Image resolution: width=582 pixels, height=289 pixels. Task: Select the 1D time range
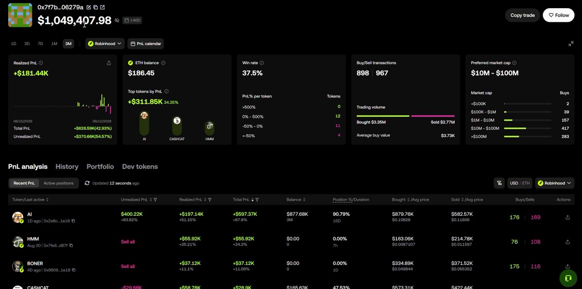pyautogui.click(x=14, y=44)
